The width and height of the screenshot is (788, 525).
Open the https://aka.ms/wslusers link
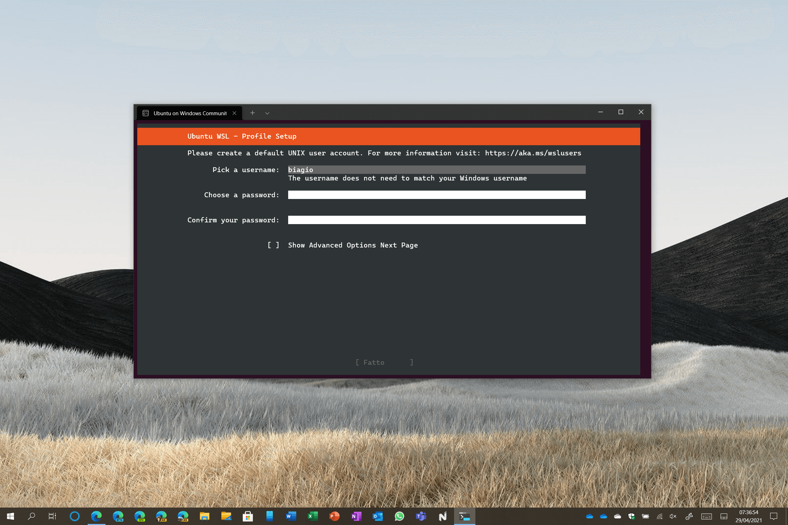(533, 153)
